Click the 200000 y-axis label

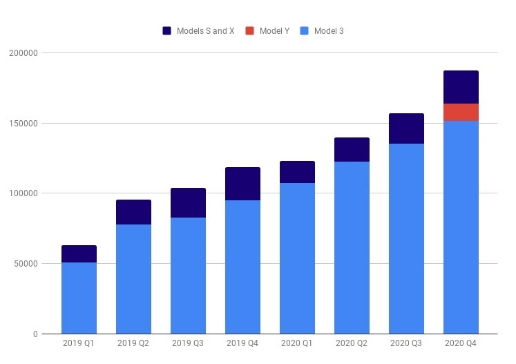[x=23, y=53]
